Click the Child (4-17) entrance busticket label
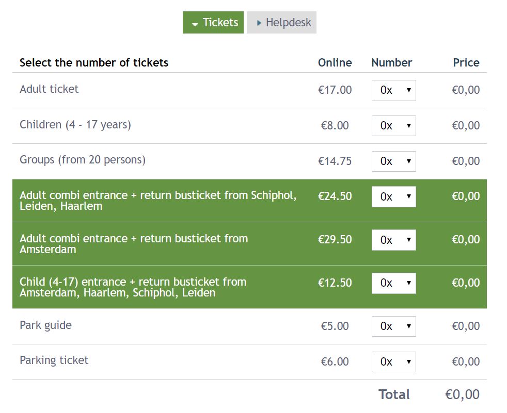507x413 pixels. point(133,287)
